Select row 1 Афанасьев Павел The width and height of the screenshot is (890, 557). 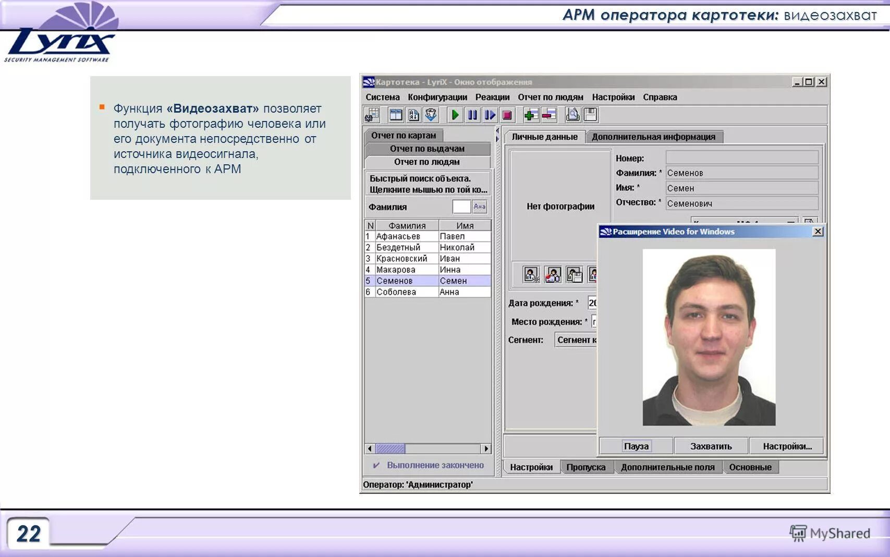[428, 236]
